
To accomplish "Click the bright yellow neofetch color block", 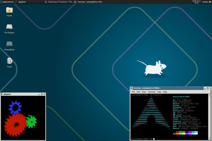I will point(184,134).
